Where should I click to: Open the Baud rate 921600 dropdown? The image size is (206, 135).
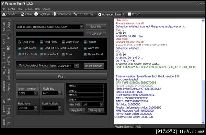[x=35, y=108]
